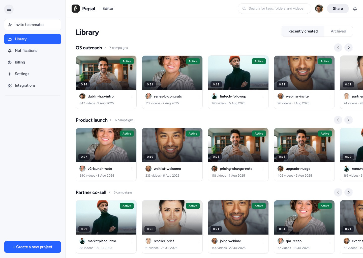Click the Piqsal logo icon

(76, 9)
